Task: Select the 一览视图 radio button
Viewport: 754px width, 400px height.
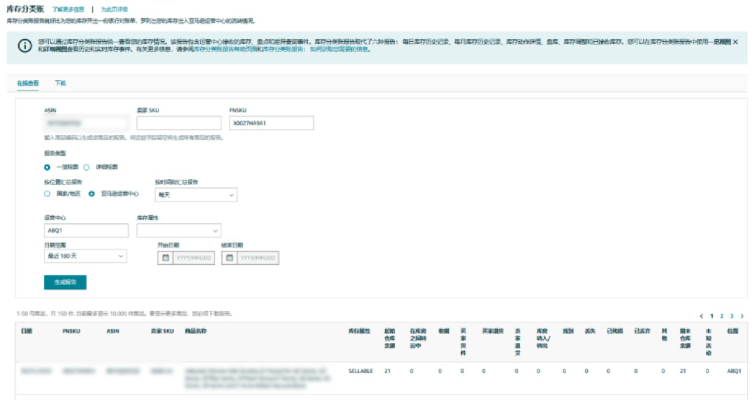Action: [47, 167]
